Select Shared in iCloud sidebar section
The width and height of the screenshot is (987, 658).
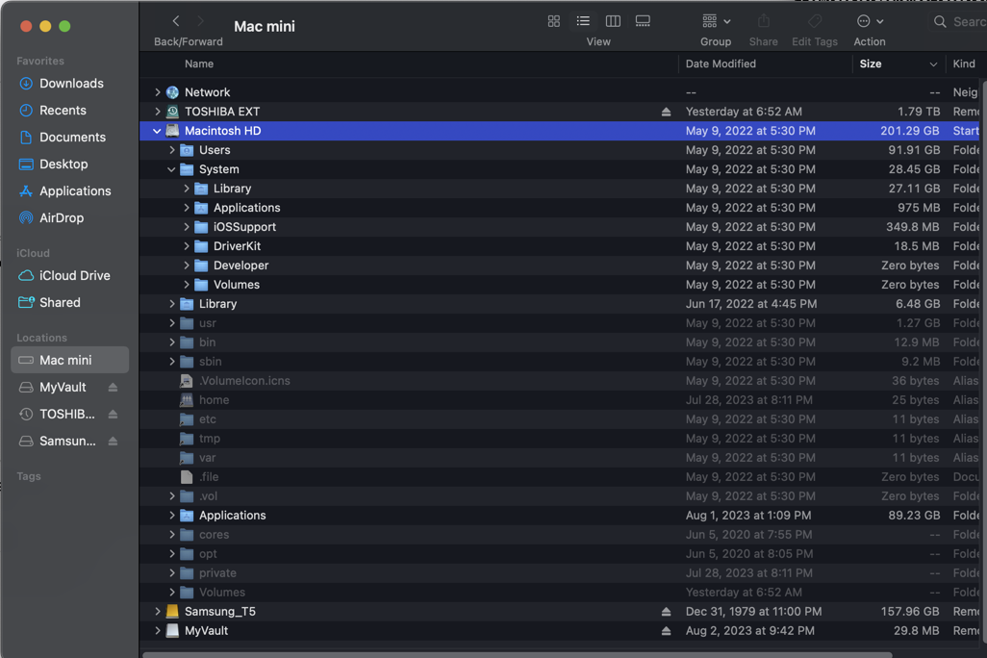click(x=70, y=303)
